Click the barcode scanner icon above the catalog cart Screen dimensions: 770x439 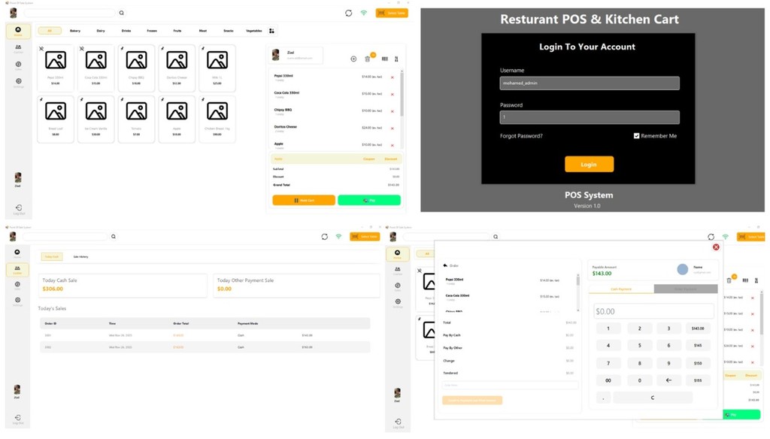[384, 59]
